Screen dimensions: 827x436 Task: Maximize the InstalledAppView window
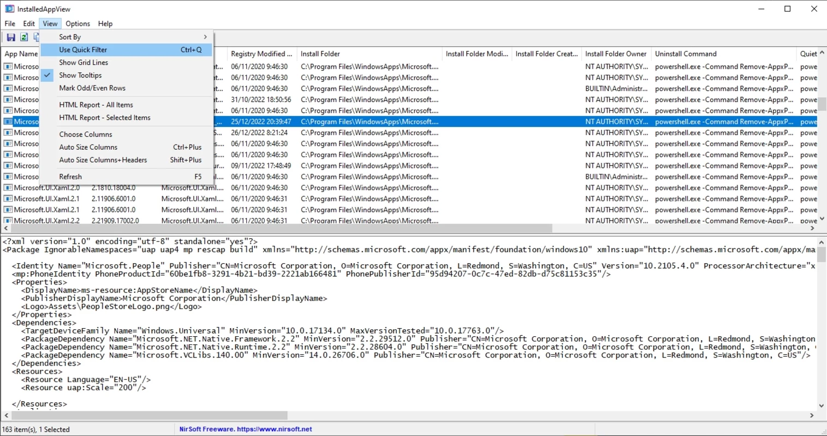788,9
